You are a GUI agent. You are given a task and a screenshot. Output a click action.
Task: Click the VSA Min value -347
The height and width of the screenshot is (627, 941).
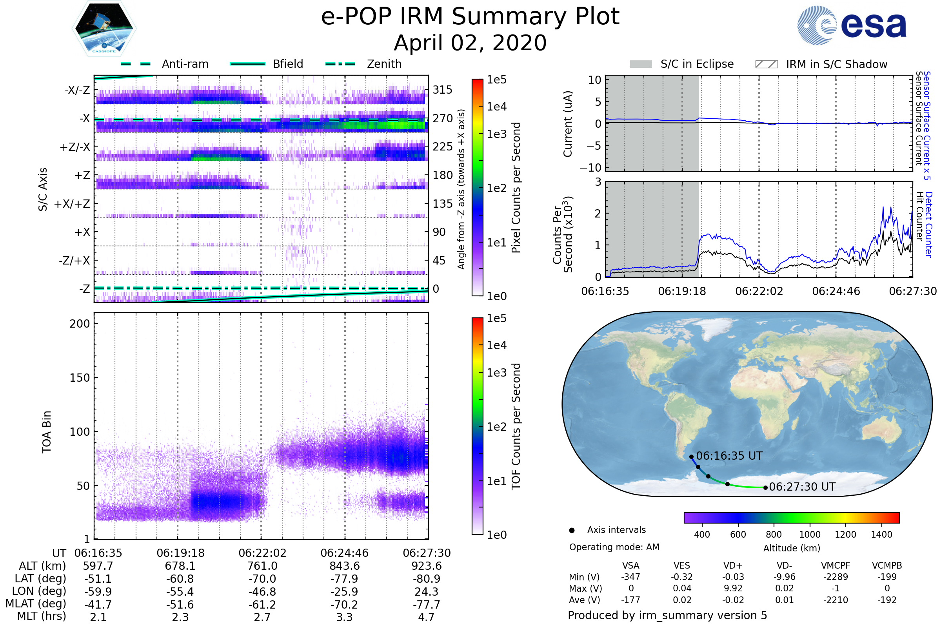[630, 577]
